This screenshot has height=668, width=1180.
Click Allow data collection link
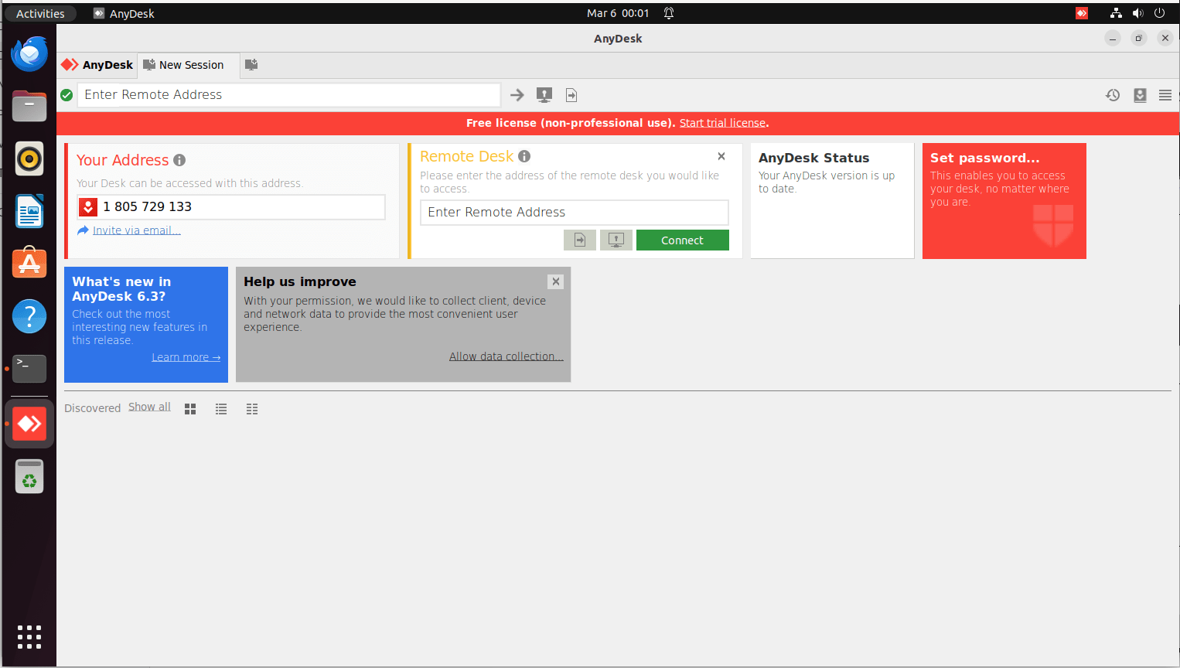click(x=506, y=356)
